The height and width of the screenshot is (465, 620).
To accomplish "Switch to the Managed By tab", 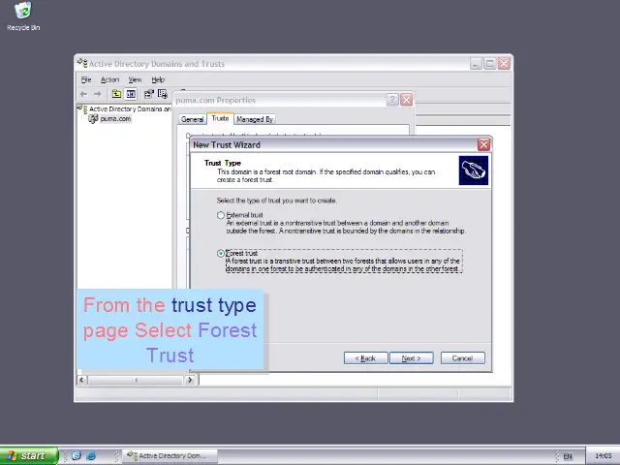I will (x=255, y=119).
